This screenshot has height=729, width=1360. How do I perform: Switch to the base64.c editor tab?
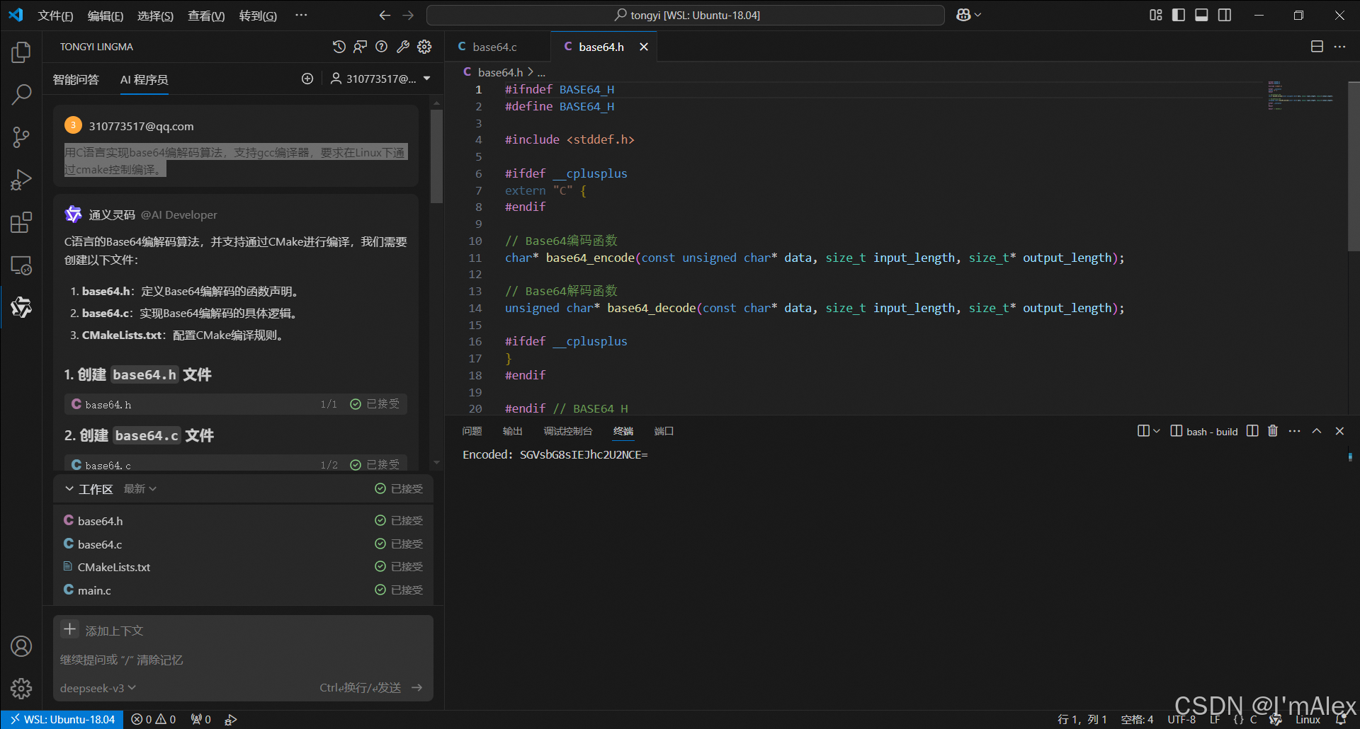click(x=494, y=47)
